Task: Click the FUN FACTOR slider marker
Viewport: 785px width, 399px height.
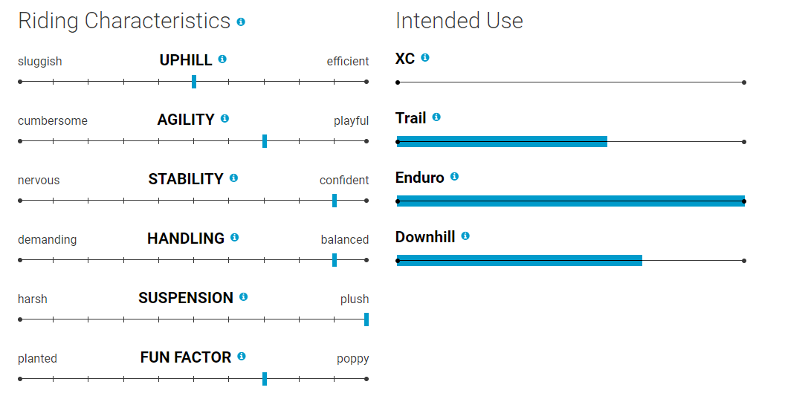Action: point(265,379)
